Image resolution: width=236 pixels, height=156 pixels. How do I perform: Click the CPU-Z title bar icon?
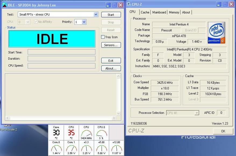(x=128, y=4)
